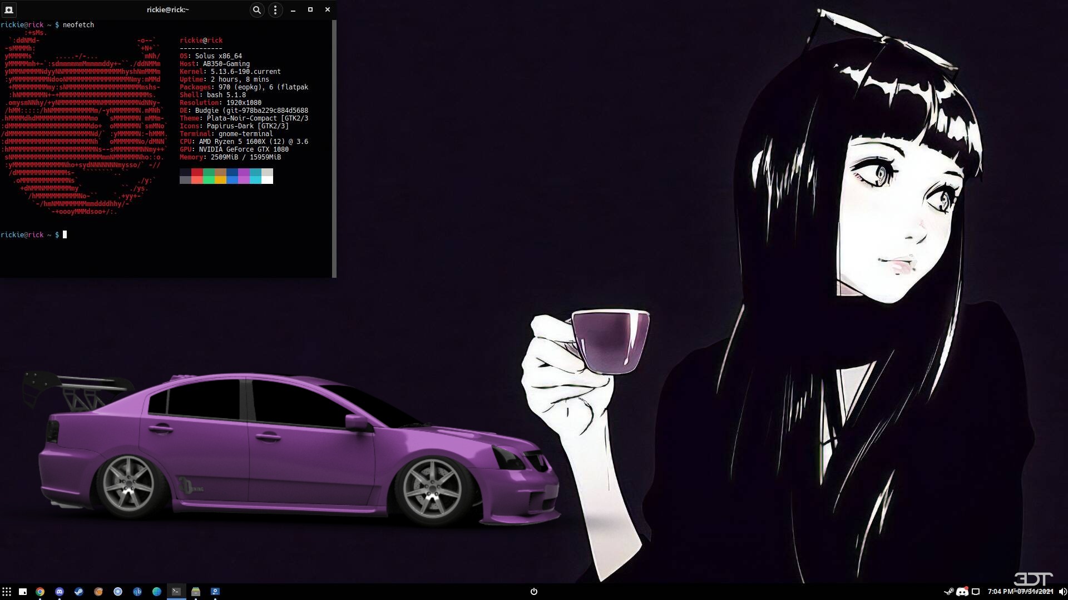This screenshot has width=1068, height=600.
Task: Open Steam from the panel launcher
Action: pos(79,592)
